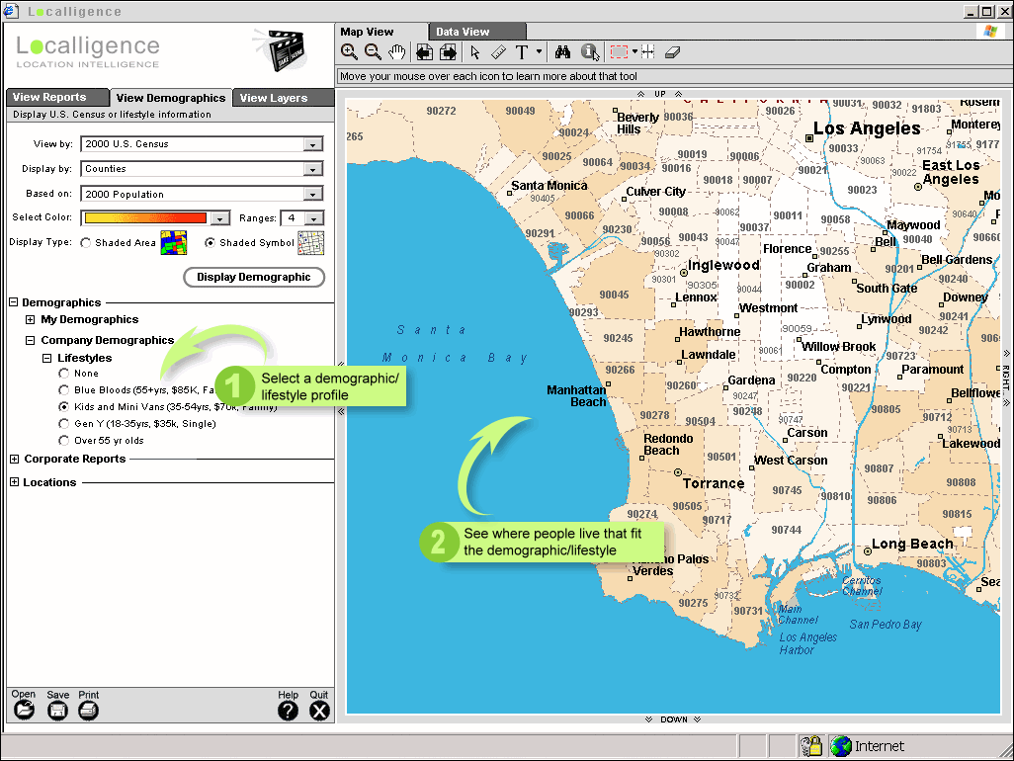Select the Over 55 yr olds lifestyle
This screenshot has height=761, width=1014.
(63, 441)
